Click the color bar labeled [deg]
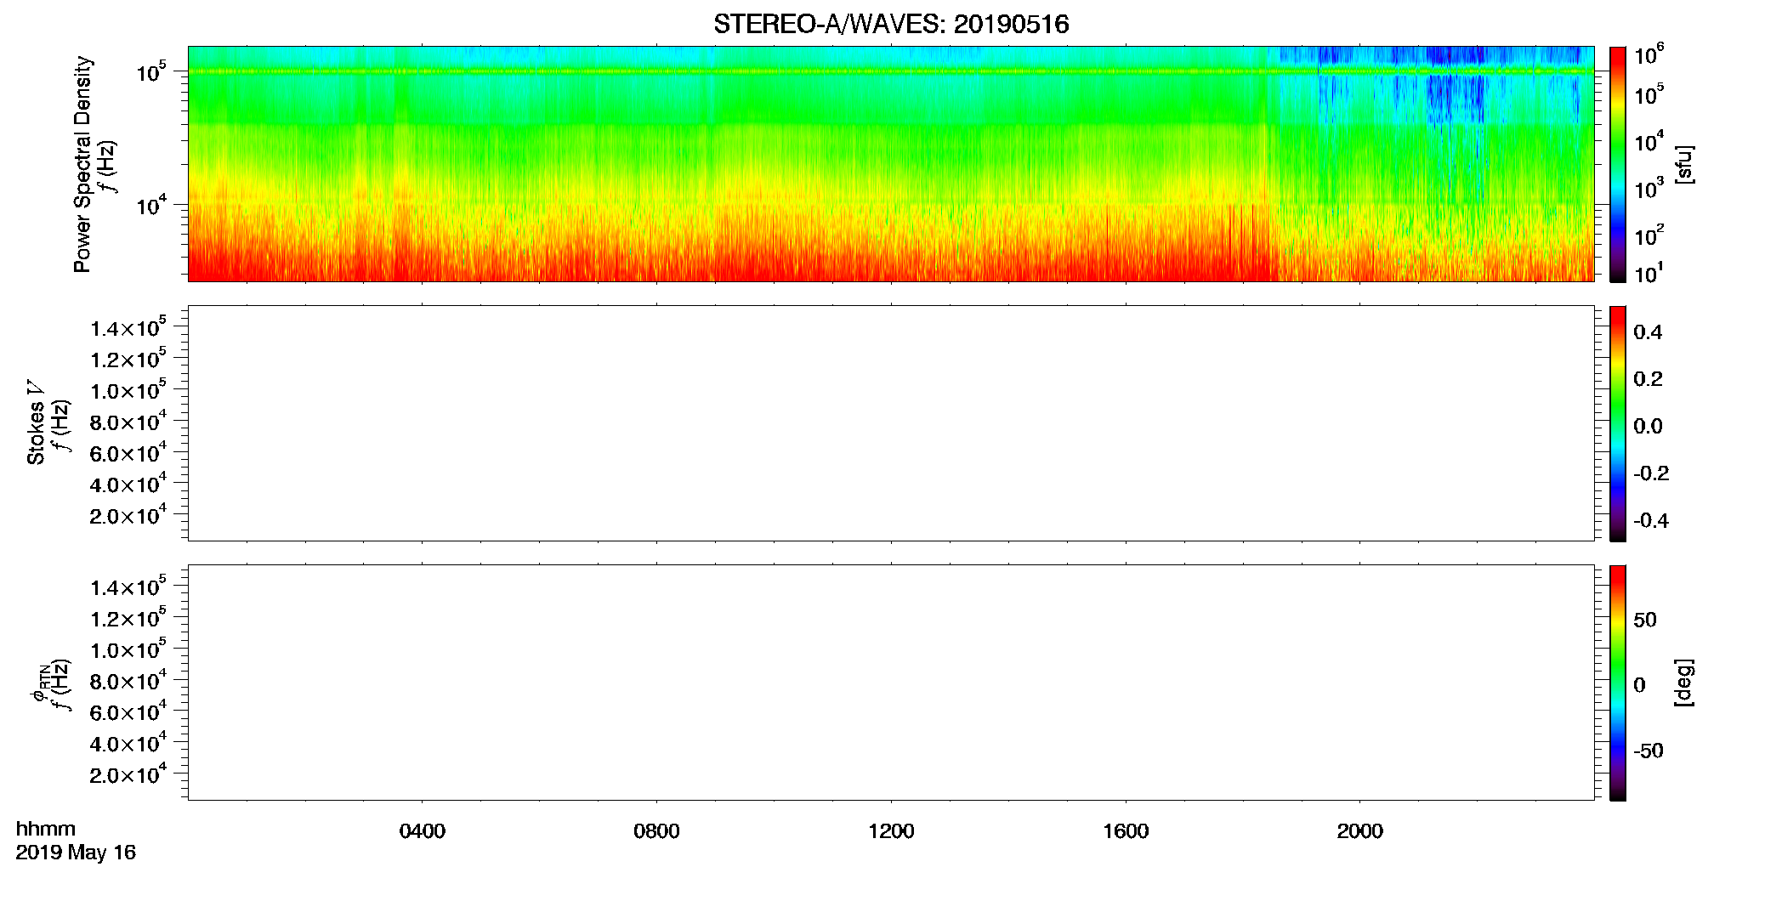1782x918 pixels. pyautogui.click(x=1617, y=683)
